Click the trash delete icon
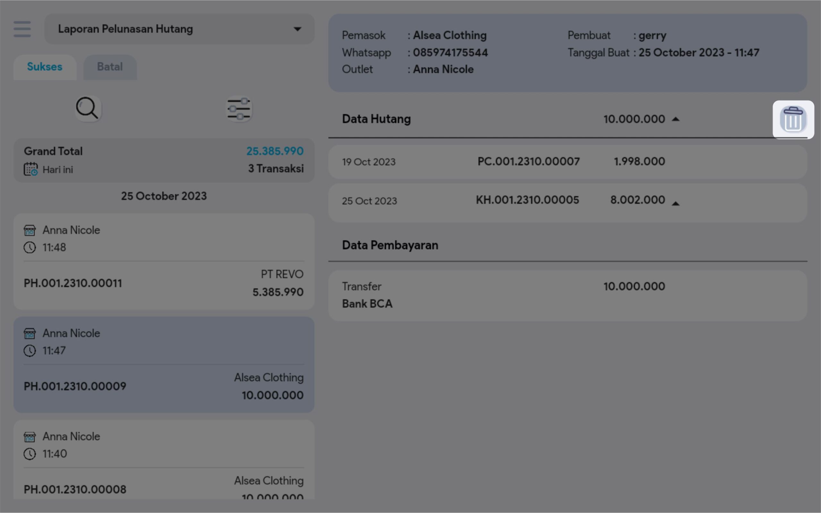 pos(793,120)
